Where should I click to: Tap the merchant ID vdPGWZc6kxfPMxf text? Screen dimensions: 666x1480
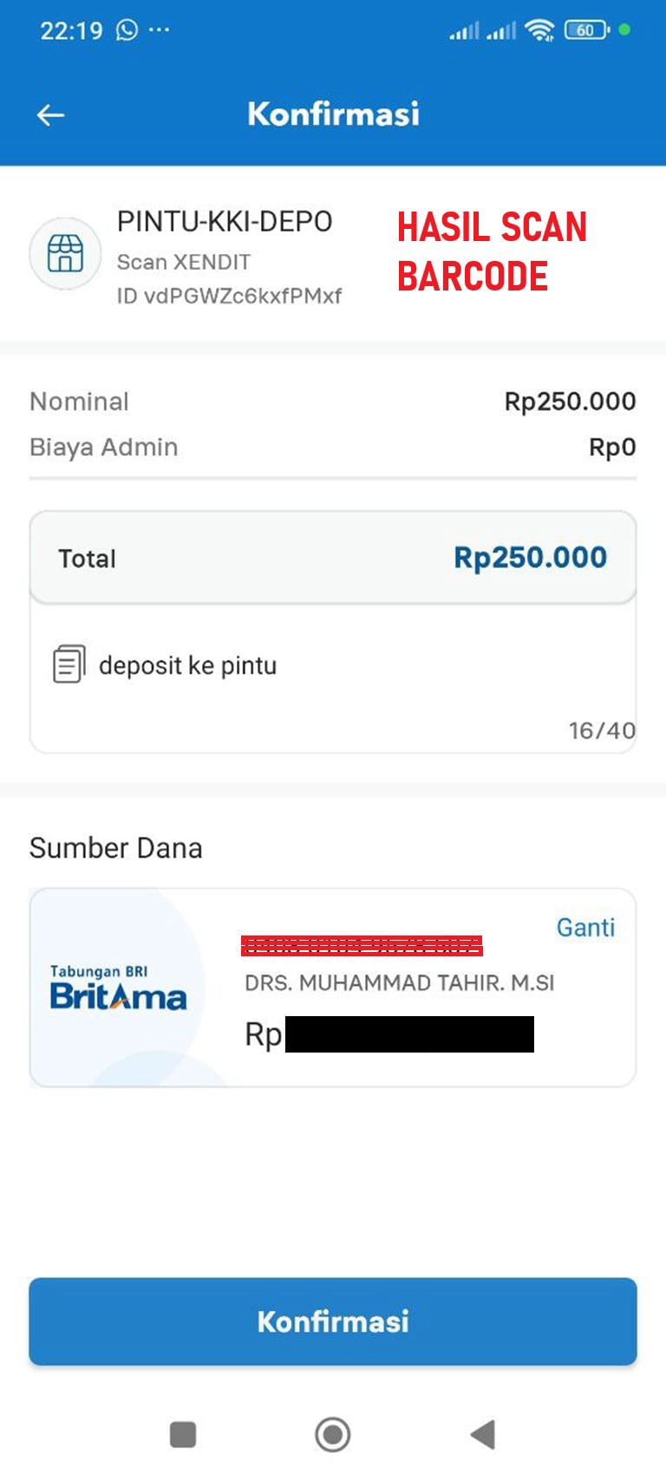(229, 297)
